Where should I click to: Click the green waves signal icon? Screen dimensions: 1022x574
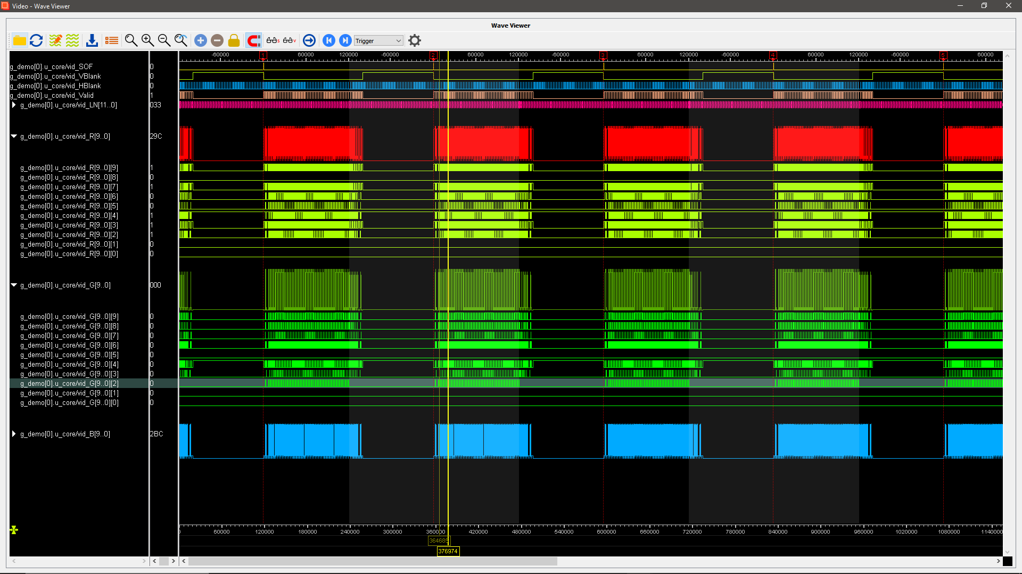click(x=72, y=40)
